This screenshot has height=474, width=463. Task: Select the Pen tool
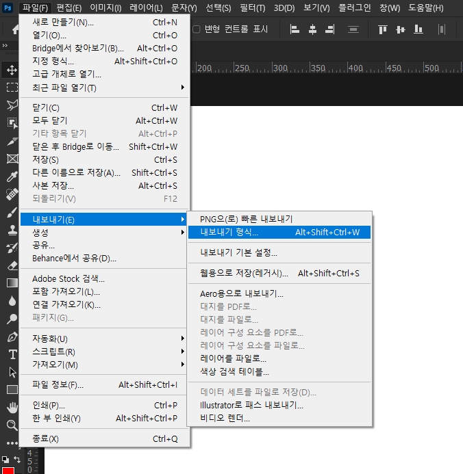tap(12, 337)
